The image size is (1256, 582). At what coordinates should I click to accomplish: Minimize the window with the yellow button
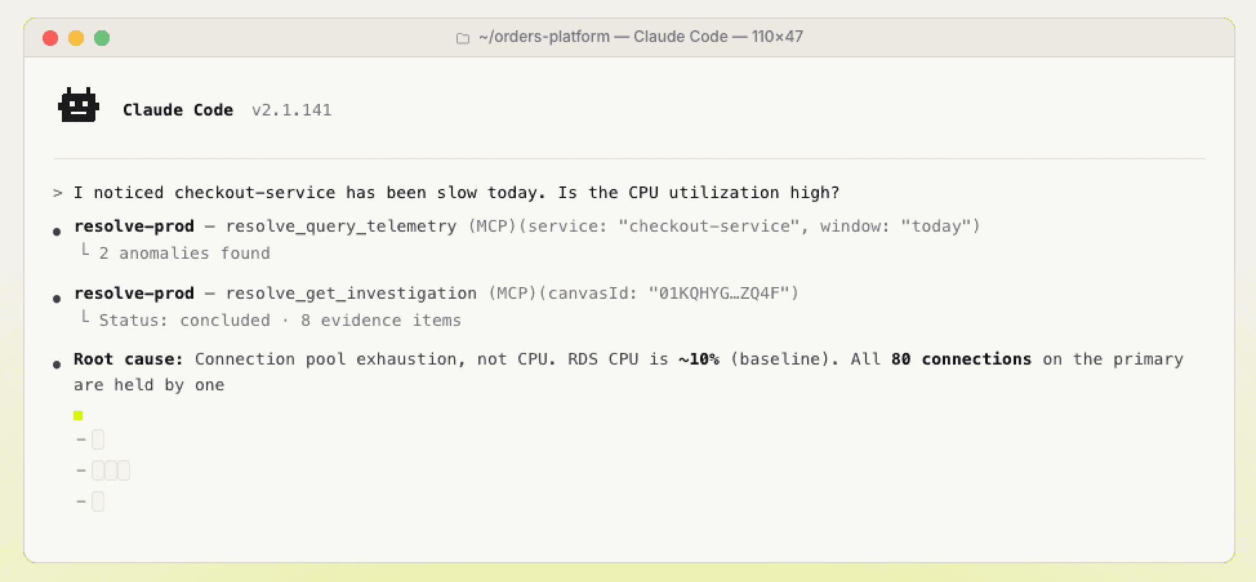click(76, 38)
